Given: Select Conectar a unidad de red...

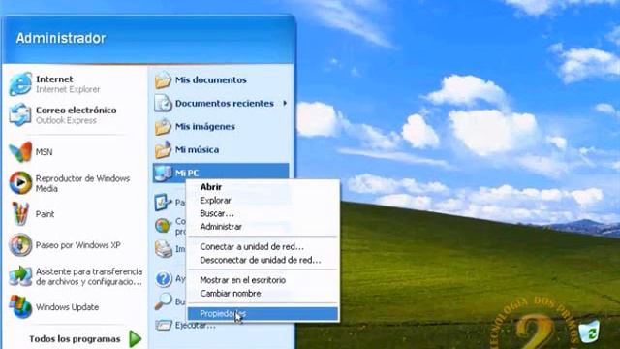Looking at the screenshot, I should coord(252,247).
